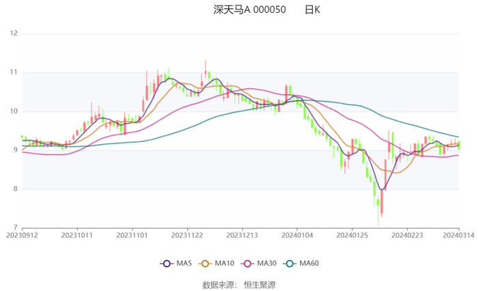Screen dimensions: 478x291
Task: Toggle the MA5 series by its label
Action: click(184, 264)
